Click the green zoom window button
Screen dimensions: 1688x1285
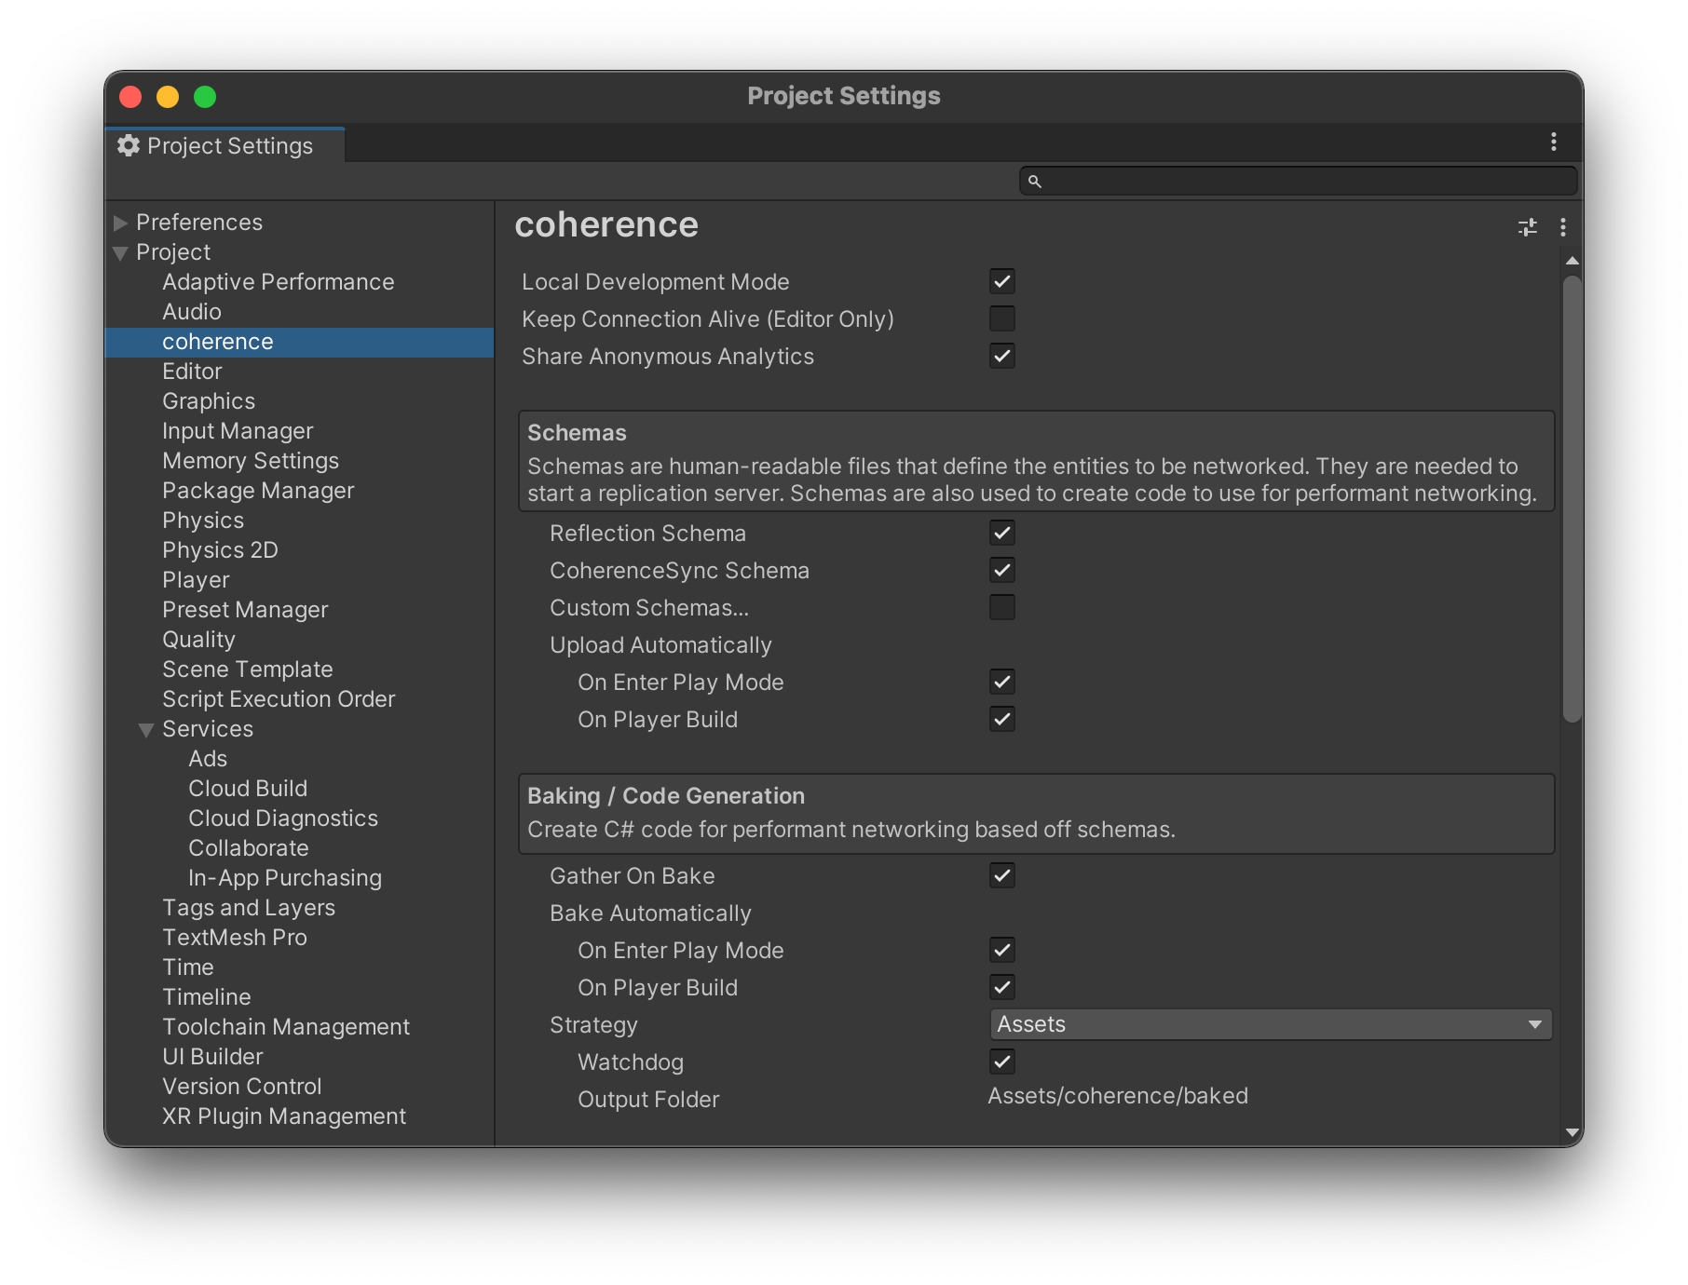click(205, 97)
